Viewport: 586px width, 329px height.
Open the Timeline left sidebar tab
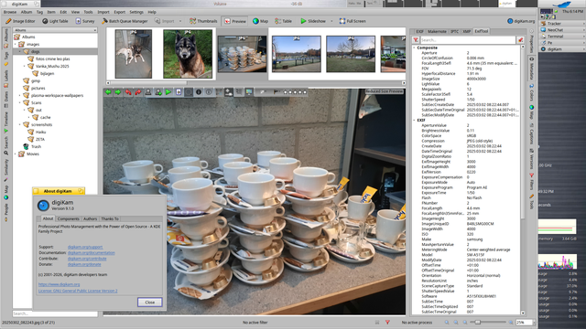click(5, 122)
